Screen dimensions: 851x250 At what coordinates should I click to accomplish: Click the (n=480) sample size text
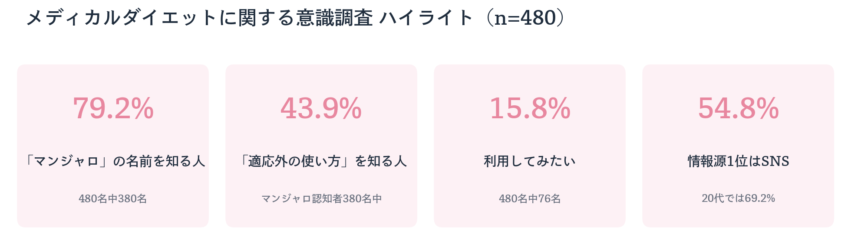pyautogui.click(x=526, y=18)
